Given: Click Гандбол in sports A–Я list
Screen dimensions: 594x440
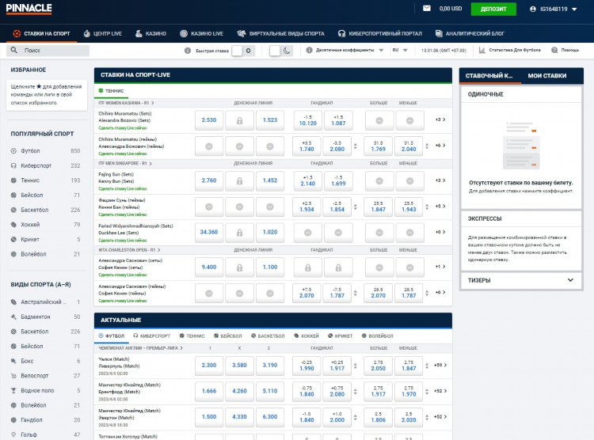Looking at the screenshot, I should point(45,420).
